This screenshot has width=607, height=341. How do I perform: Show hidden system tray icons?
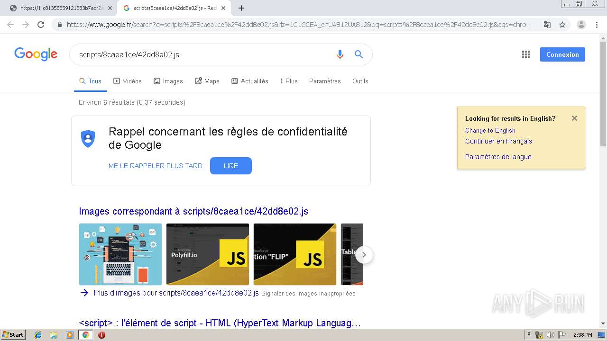(x=529, y=335)
